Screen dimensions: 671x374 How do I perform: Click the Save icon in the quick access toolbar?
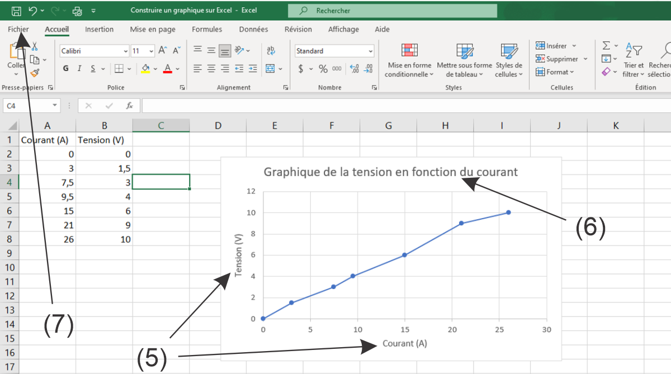(16, 11)
